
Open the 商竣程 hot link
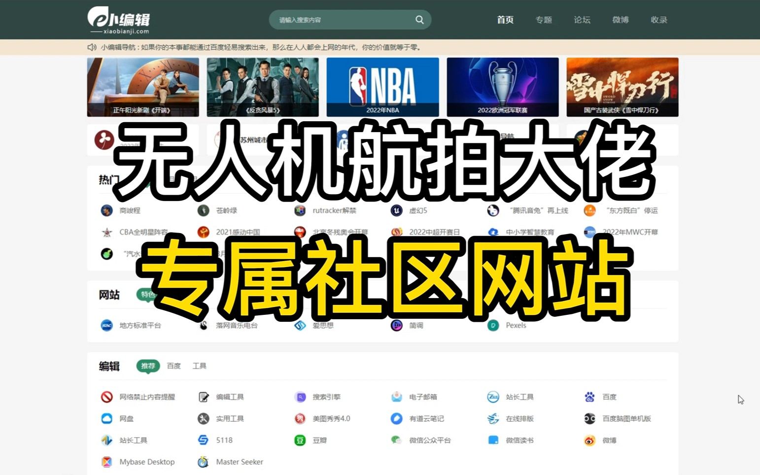pyautogui.click(x=130, y=210)
